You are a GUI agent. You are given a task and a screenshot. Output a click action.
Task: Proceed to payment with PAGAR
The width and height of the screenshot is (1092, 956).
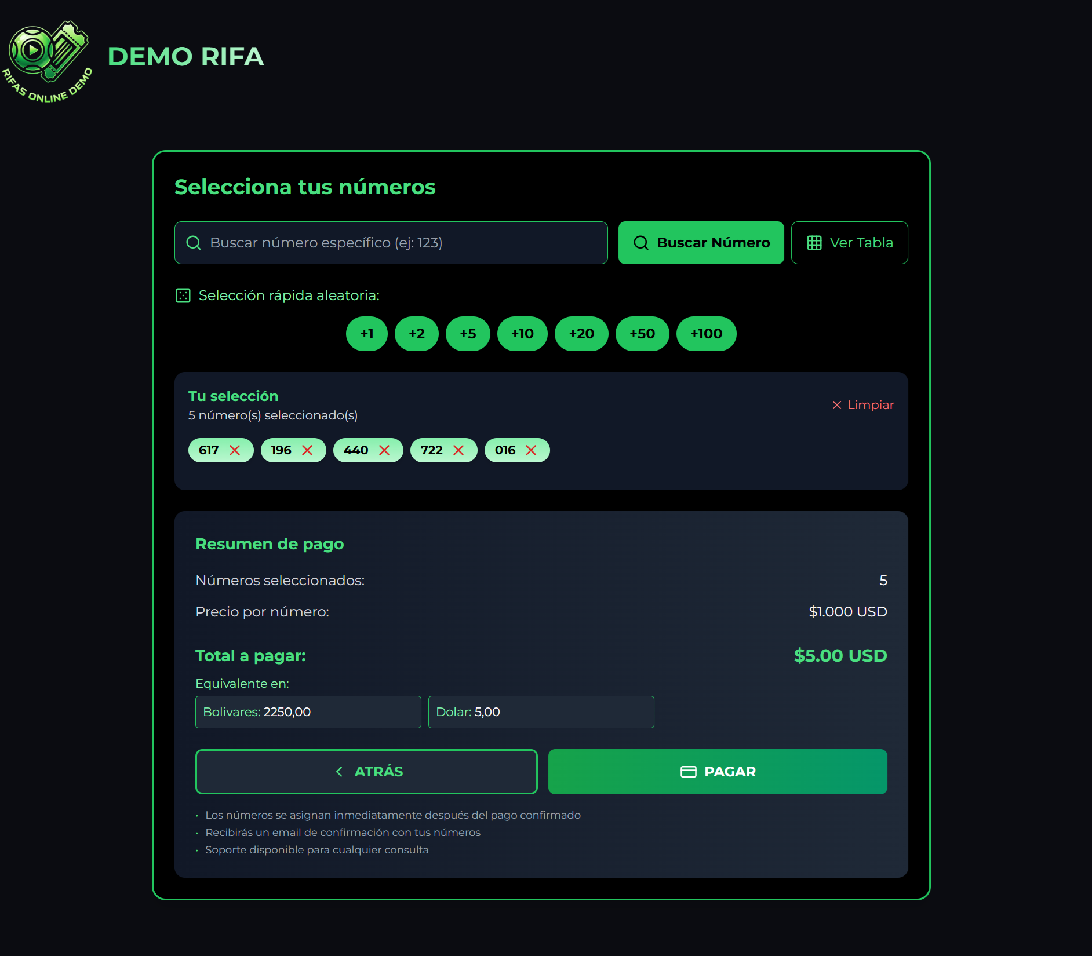pyautogui.click(x=718, y=772)
